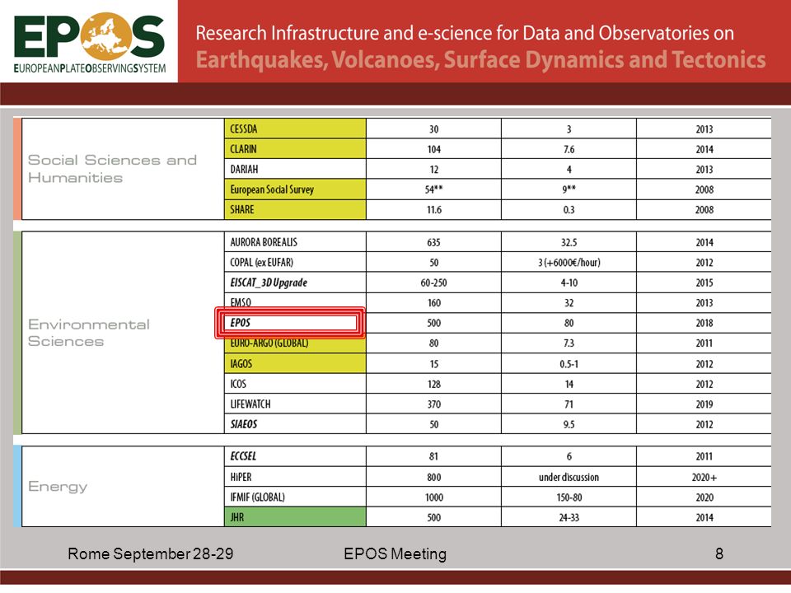Click the 'Social Sciences and Humanities' category label
The image size is (791, 593).
point(112,168)
